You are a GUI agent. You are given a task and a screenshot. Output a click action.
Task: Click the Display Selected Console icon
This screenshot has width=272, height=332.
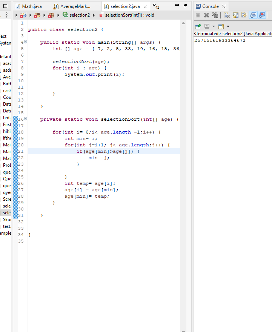click(x=207, y=26)
